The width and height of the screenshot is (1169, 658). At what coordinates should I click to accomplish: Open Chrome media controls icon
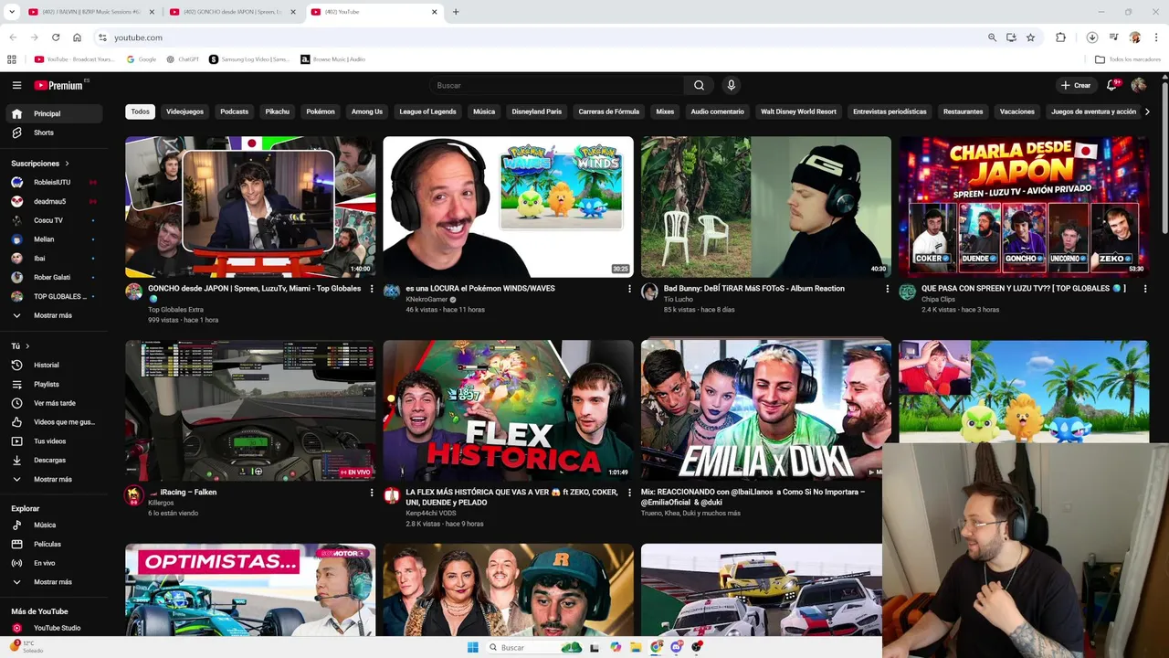click(1114, 37)
